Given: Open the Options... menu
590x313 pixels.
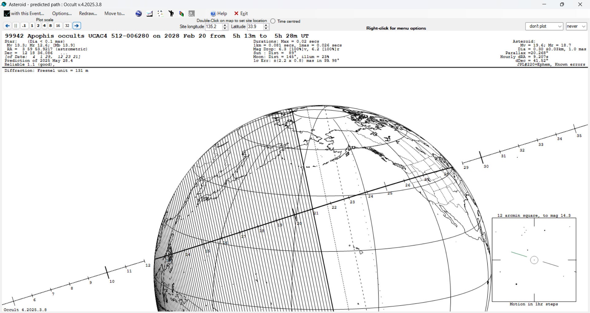Looking at the screenshot, I should (x=62, y=14).
